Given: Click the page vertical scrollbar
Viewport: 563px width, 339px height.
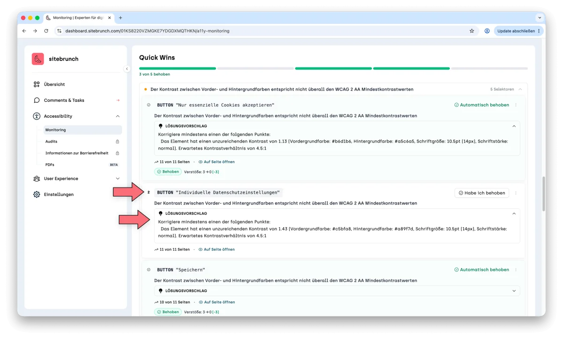Looking at the screenshot, I should (544, 194).
